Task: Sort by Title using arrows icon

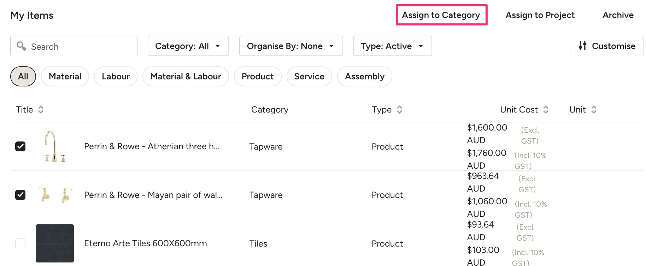Action: coord(41,110)
